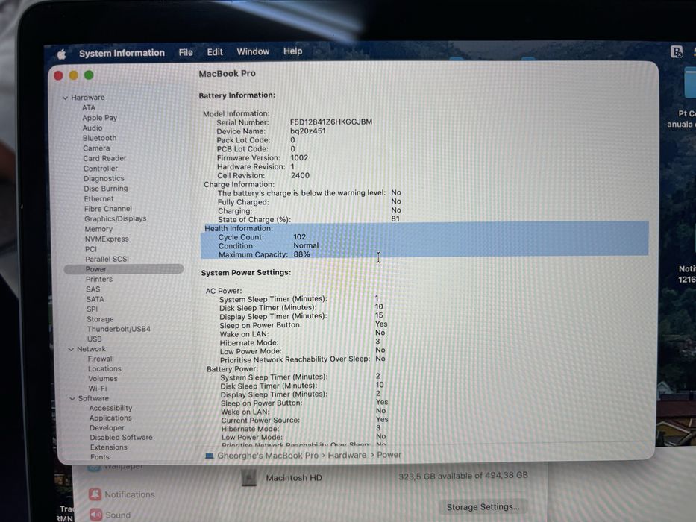Click Power in the bottom path bar
The image size is (696, 522).
point(389,455)
